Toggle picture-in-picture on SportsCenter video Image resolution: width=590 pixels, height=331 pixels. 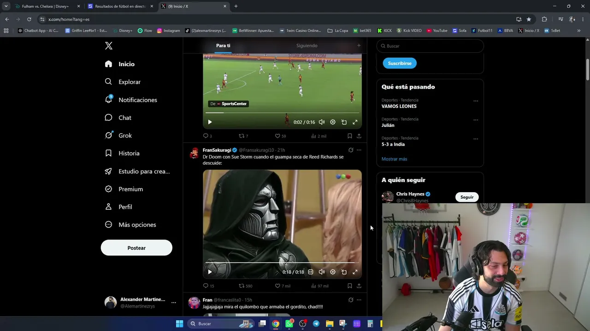click(344, 122)
